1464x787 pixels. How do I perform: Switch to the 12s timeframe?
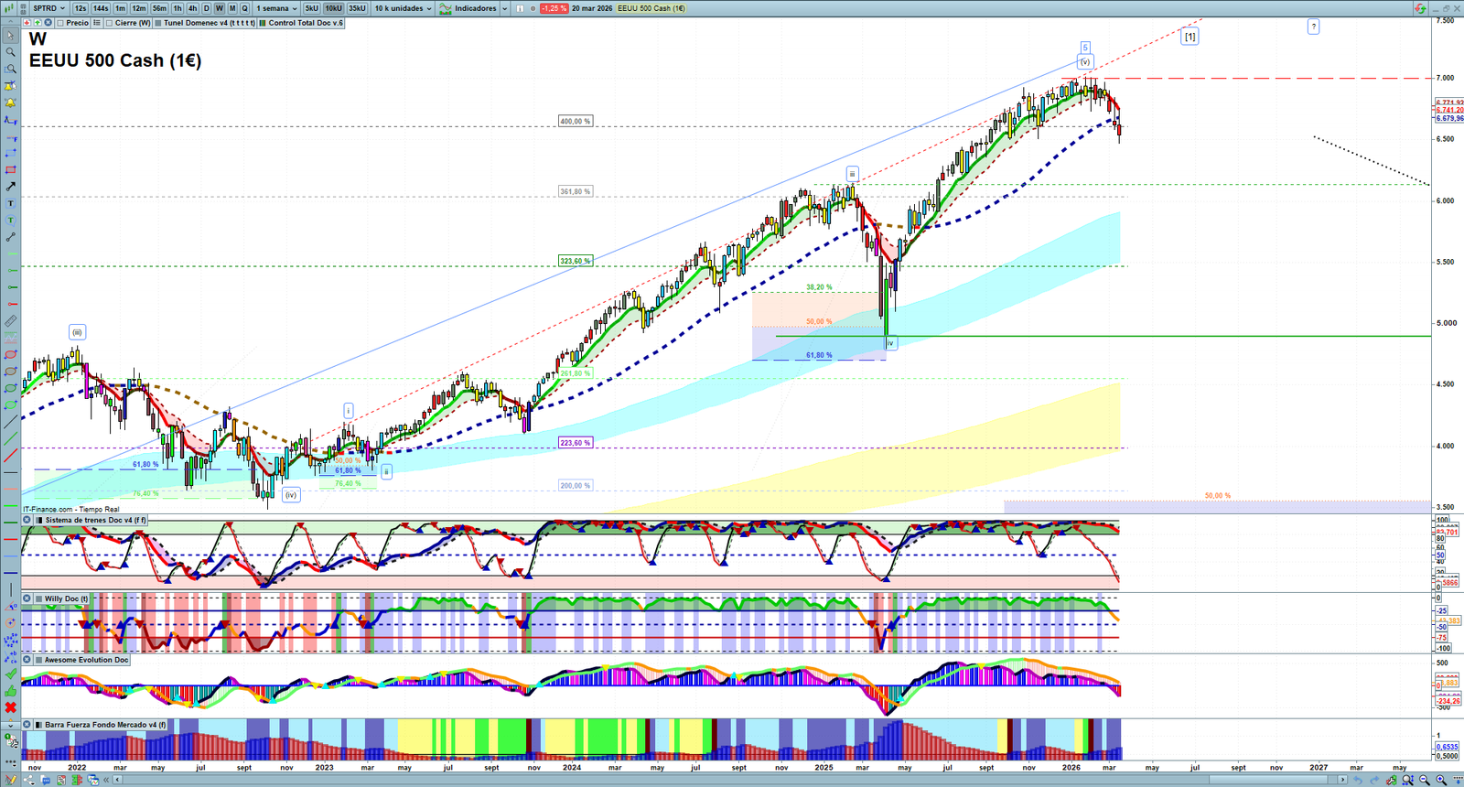click(81, 8)
